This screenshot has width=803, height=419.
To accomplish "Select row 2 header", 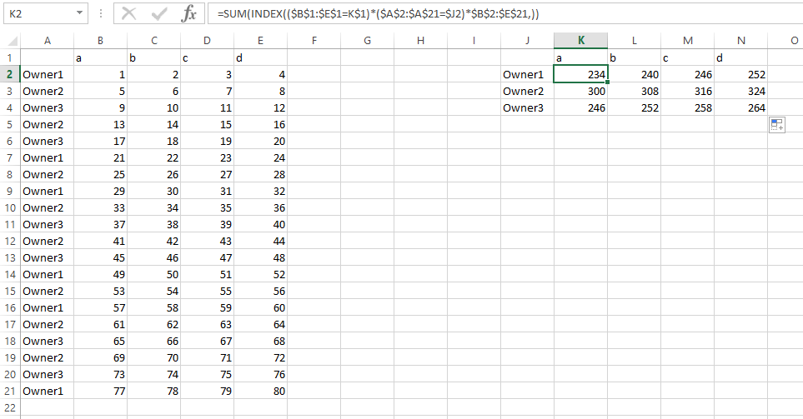I will point(10,74).
